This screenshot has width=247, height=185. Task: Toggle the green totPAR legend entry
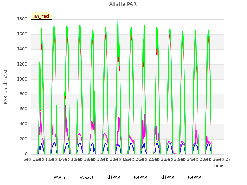click(191, 177)
